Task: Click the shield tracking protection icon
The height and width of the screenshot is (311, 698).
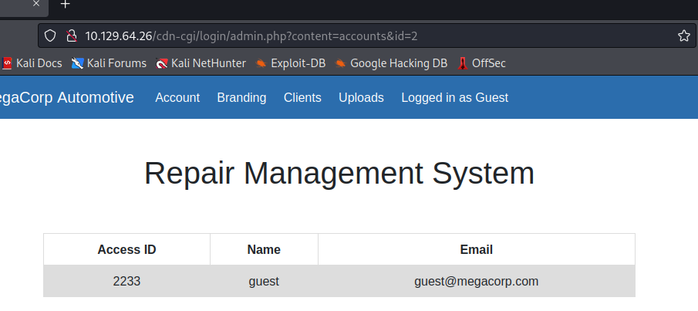Action: (x=50, y=35)
